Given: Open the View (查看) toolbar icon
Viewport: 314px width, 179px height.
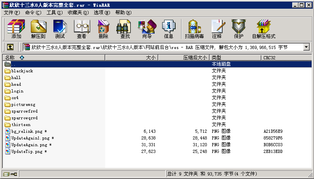Looking at the screenshot, I should pos(81,29).
